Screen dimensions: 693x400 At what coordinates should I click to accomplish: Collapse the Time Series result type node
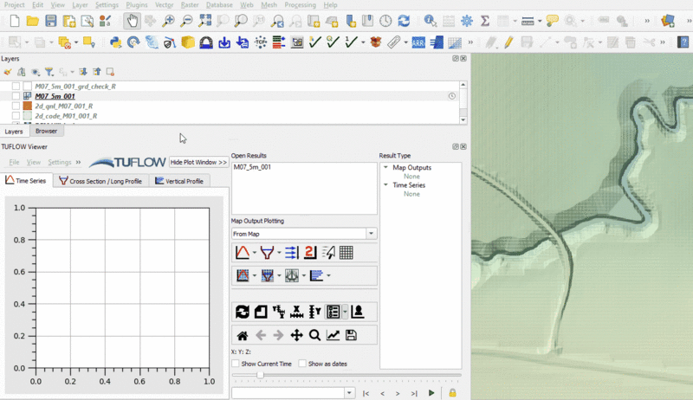click(x=385, y=185)
